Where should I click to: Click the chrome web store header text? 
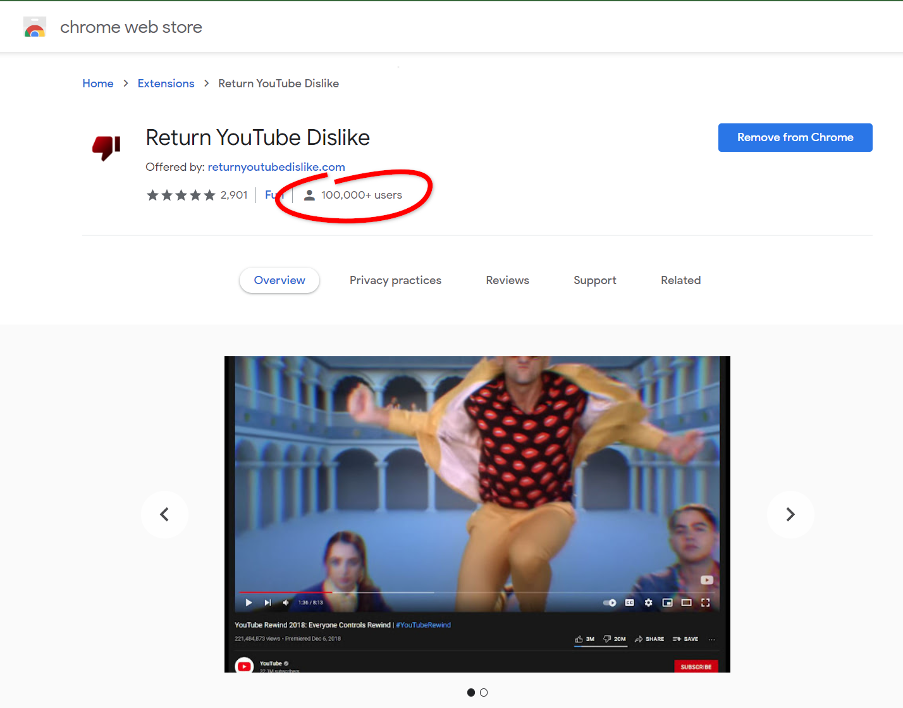[x=131, y=27]
